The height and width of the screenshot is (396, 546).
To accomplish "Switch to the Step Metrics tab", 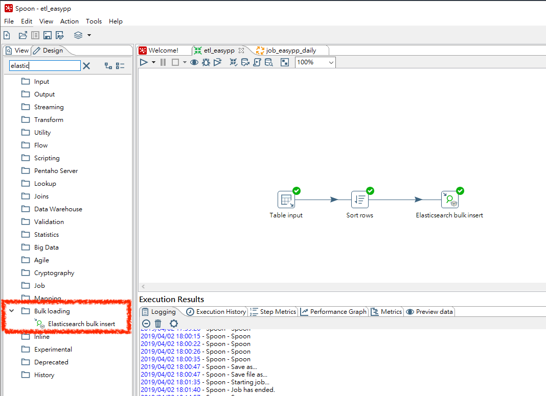I will point(273,312).
